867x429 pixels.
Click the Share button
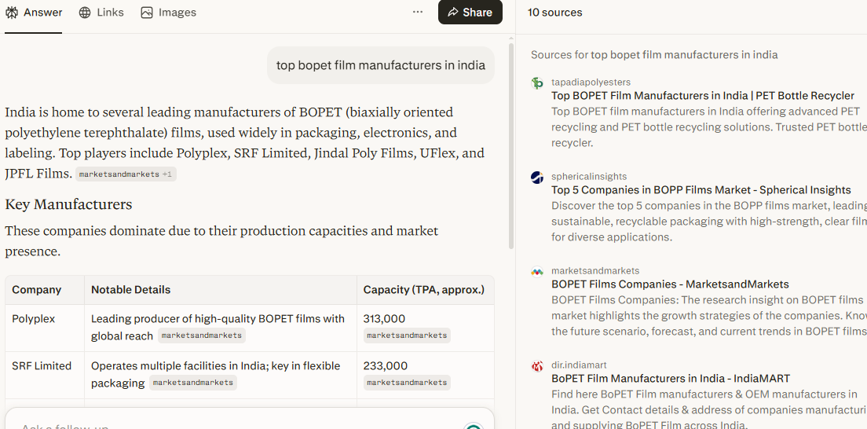[470, 12]
